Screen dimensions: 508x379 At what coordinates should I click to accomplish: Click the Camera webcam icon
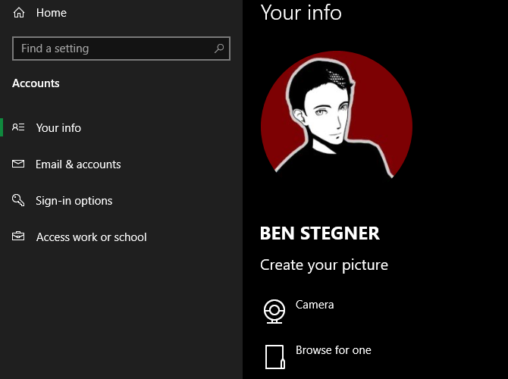click(274, 311)
